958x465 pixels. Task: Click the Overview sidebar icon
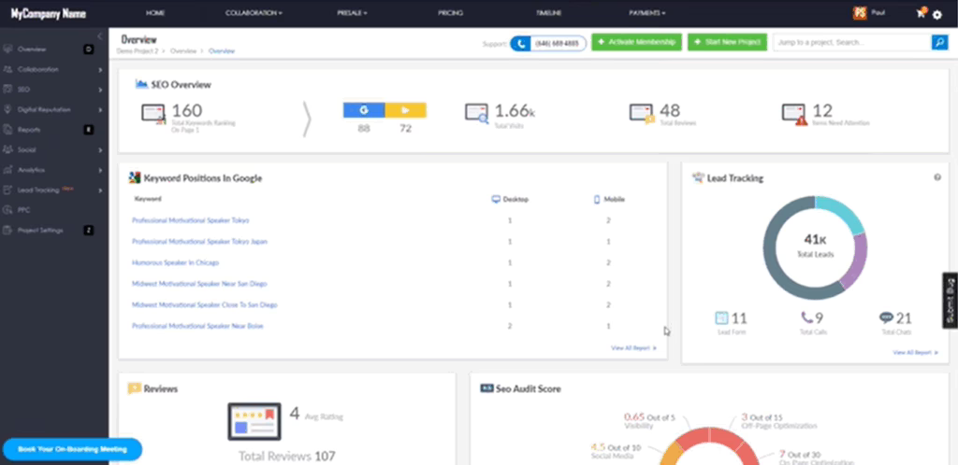click(7, 49)
